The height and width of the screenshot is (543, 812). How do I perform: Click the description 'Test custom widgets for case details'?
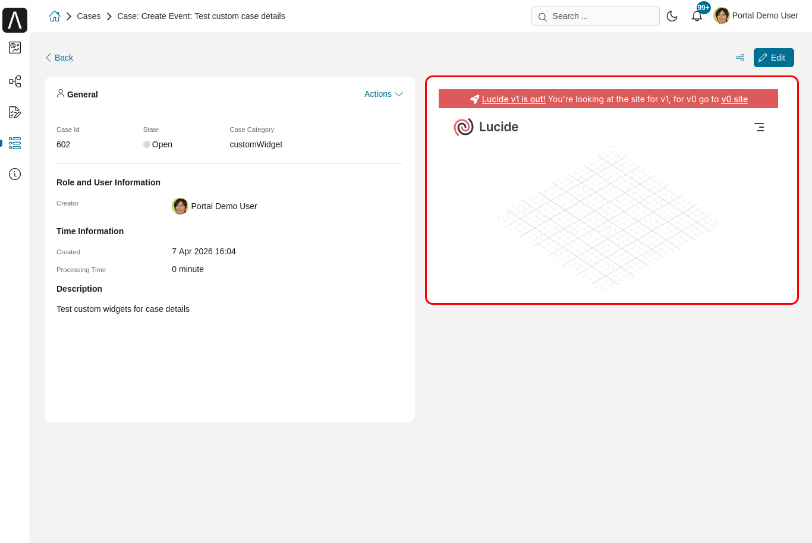point(123,309)
